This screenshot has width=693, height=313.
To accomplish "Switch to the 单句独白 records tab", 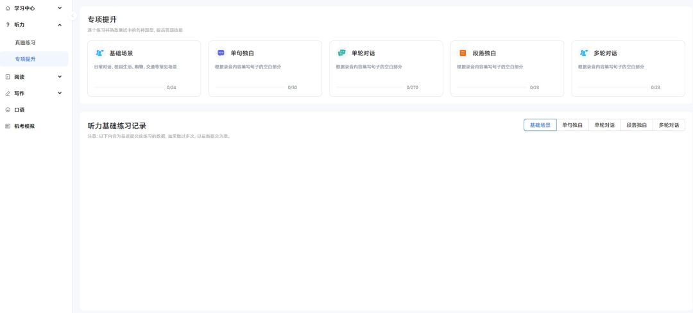I will point(572,125).
